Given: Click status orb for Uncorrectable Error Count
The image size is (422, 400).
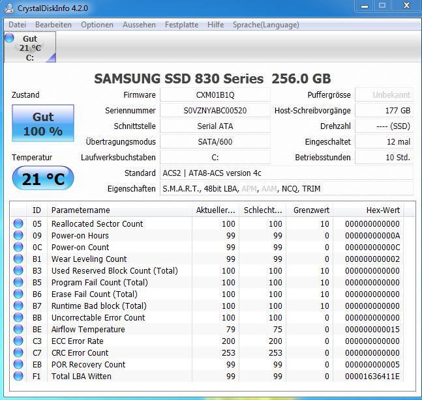Looking at the screenshot, I should pyautogui.click(x=18, y=317).
